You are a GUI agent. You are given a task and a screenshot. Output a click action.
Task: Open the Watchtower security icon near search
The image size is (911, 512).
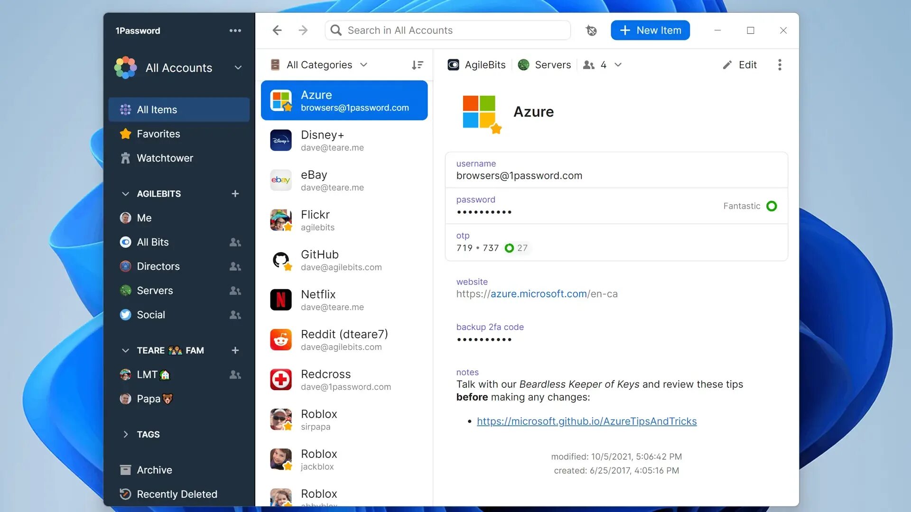pos(591,30)
